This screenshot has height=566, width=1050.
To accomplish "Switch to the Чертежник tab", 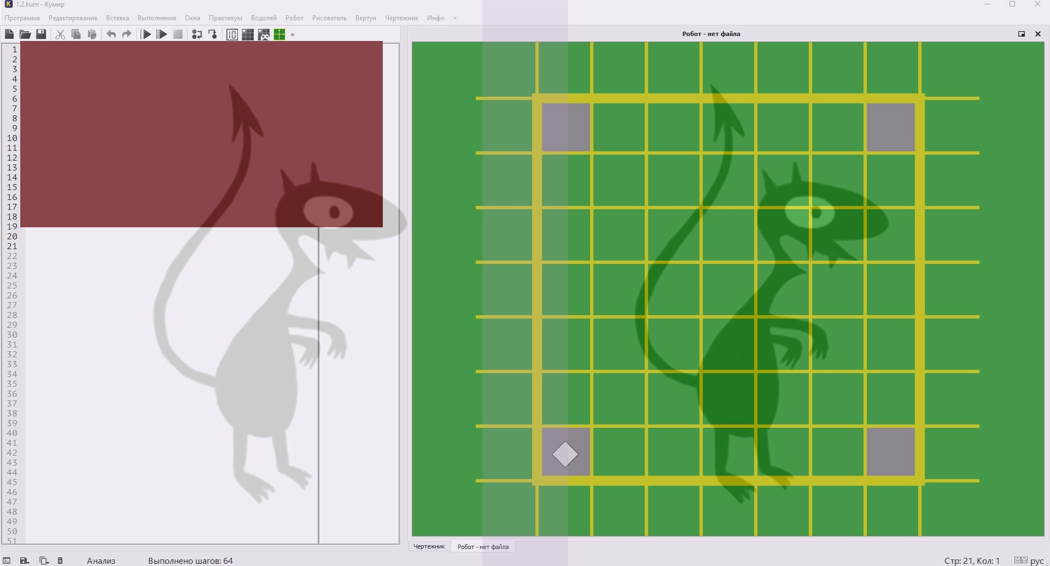I will click(x=429, y=546).
